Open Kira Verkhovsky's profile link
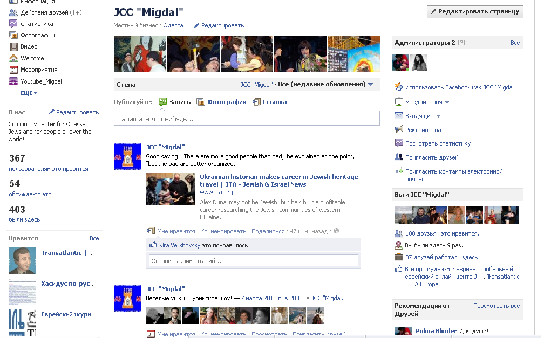This screenshot has height=338, width=544. coord(180,245)
